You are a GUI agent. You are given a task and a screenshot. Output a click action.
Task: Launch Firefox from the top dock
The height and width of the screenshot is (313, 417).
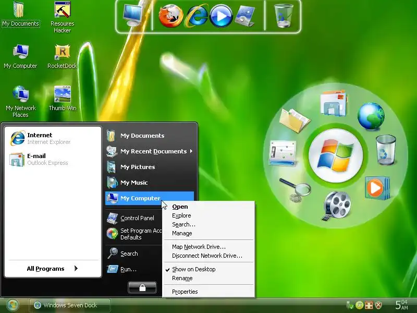(x=170, y=16)
